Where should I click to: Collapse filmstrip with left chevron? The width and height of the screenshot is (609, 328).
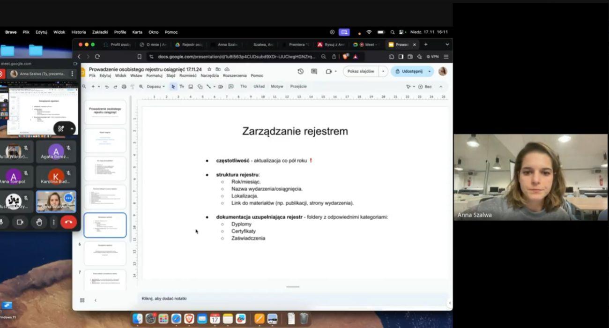(x=96, y=300)
